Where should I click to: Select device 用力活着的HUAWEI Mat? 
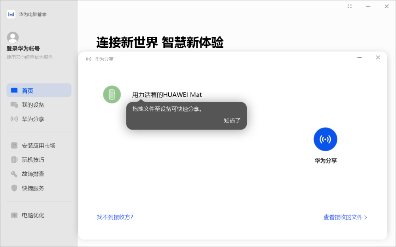pyautogui.click(x=167, y=95)
